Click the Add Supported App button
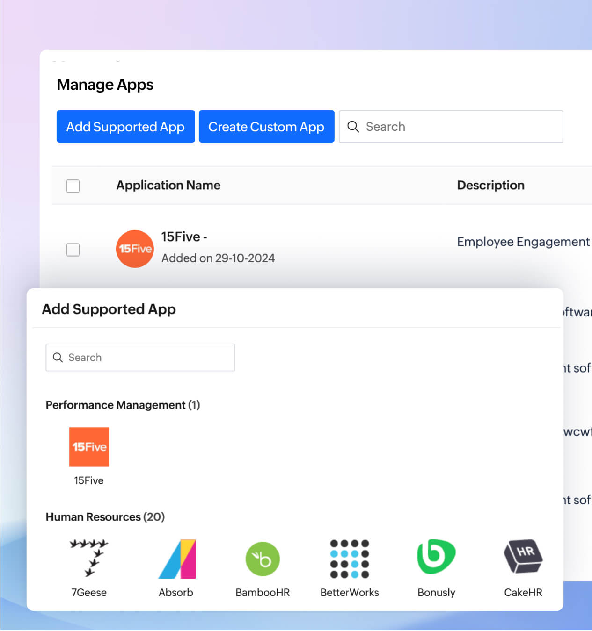This screenshot has width=592, height=631. 125,126
